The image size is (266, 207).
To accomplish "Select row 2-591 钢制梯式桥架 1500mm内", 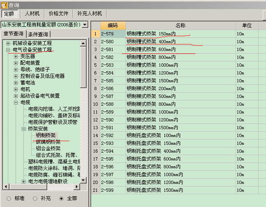I will pyautogui.click(x=179, y=128).
